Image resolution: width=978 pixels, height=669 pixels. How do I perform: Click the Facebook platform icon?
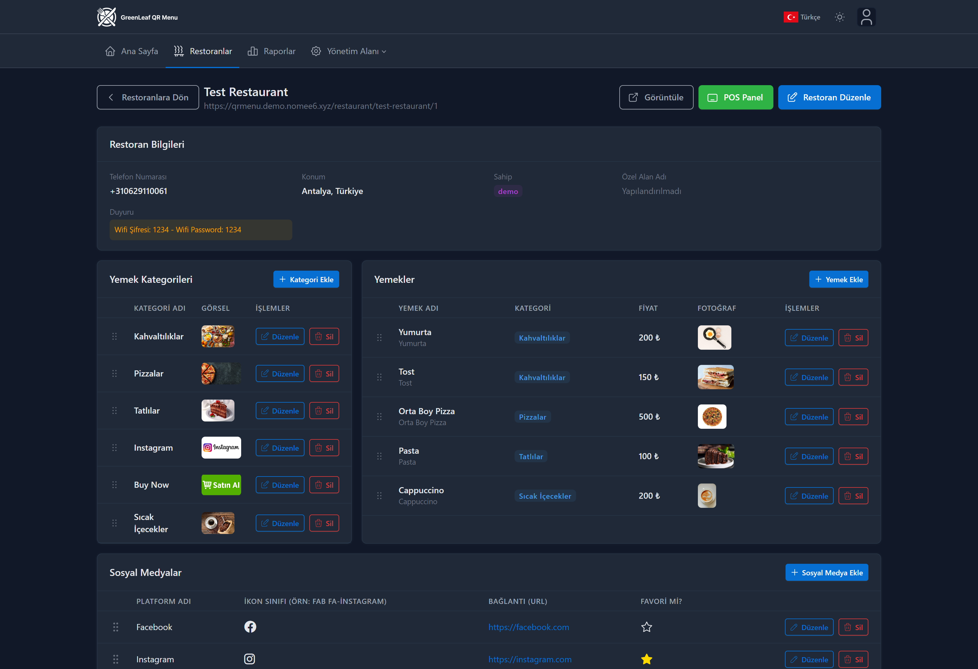[250, 627]
